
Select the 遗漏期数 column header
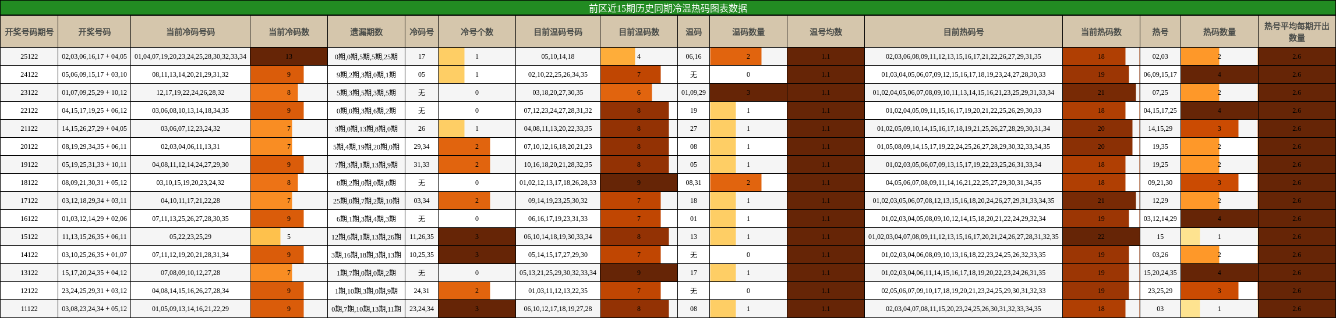click(366, 32)
